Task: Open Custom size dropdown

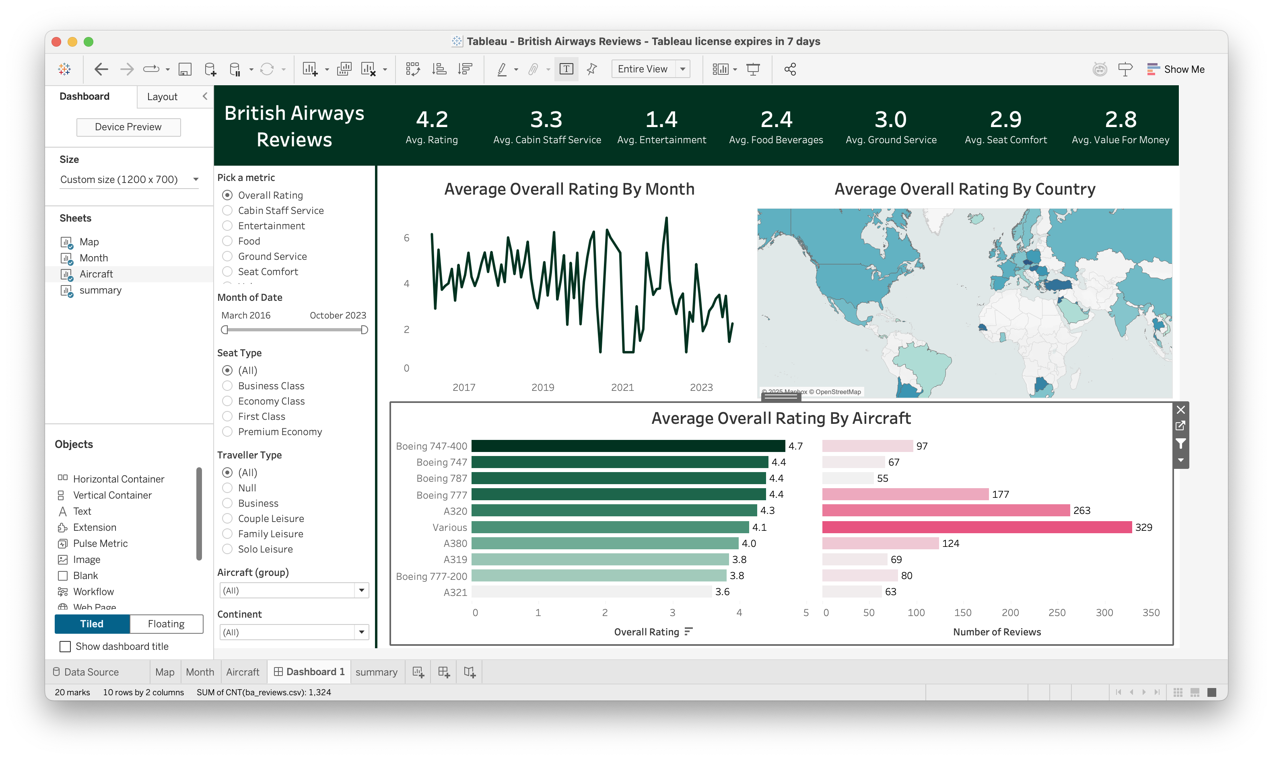Action: coord(129,179)
